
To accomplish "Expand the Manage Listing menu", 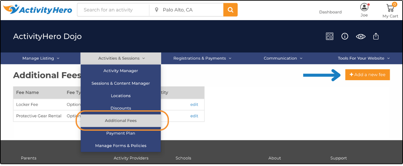I will coord(41,58).
